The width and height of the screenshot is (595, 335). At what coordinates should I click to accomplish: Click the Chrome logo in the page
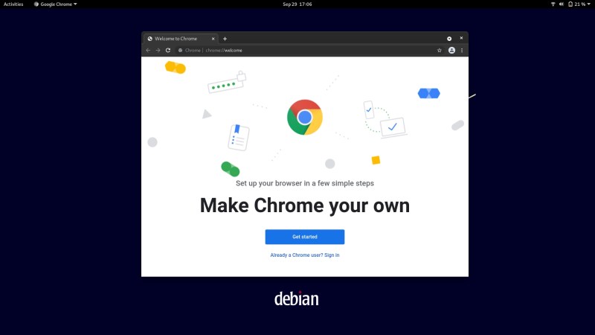[305, 118]
